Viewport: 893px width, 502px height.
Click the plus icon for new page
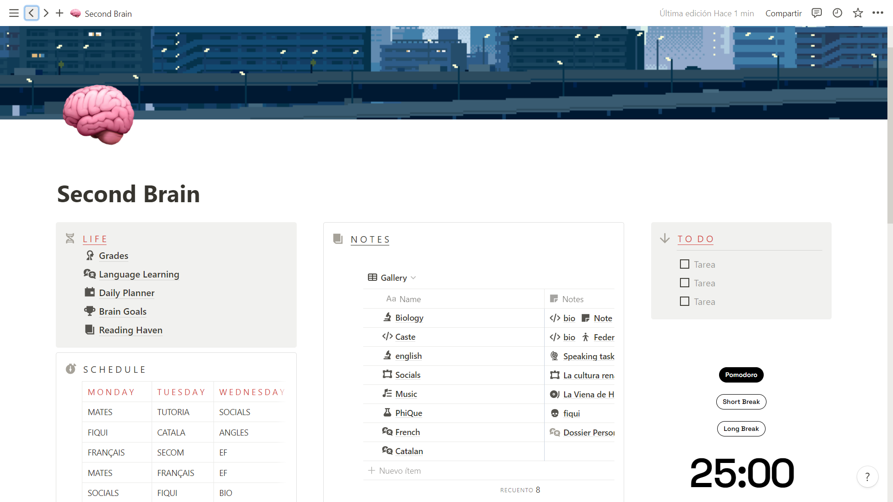tap(60, 13)
